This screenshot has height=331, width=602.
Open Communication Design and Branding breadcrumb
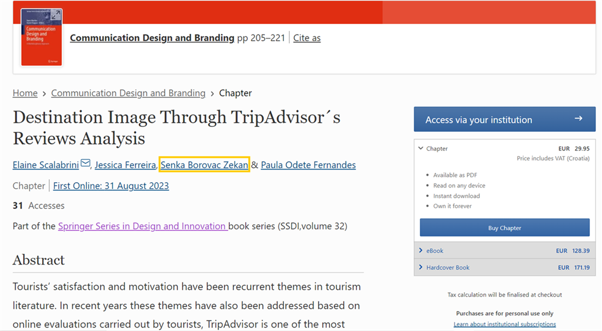[128, 93]
